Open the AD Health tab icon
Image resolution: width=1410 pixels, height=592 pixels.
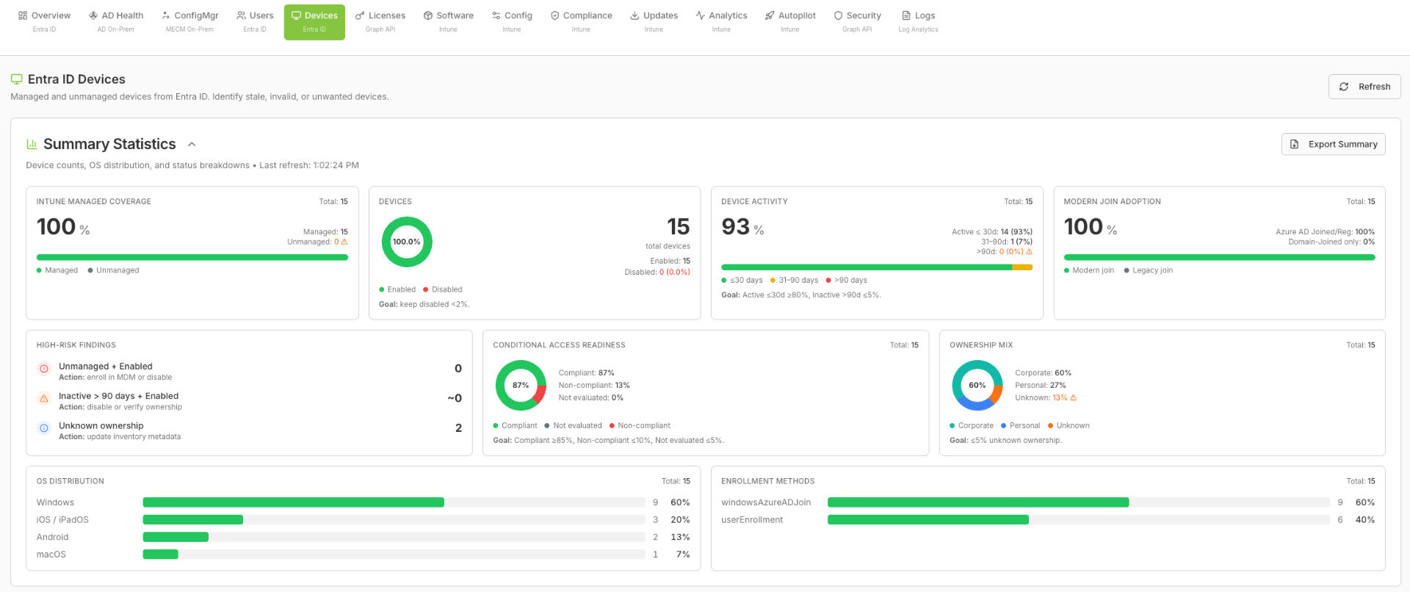pyautogui.click(x=93, y=15)
